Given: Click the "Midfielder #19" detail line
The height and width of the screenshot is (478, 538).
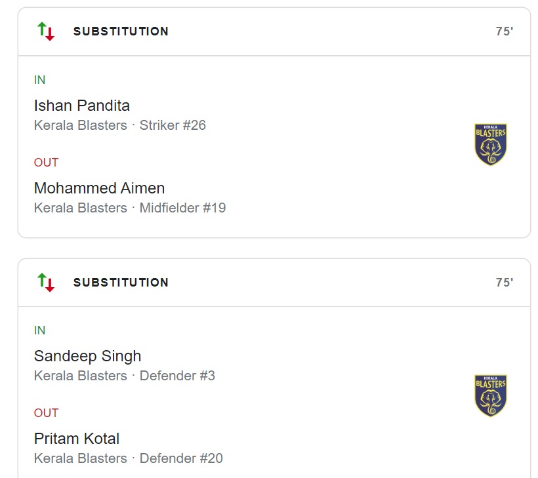Looking at the screenshot, I should [182, 208].
